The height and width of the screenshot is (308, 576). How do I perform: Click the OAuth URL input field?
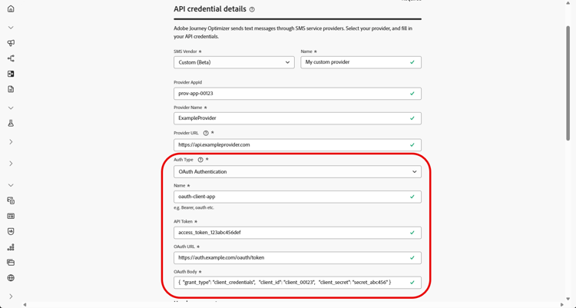[292, 258]
